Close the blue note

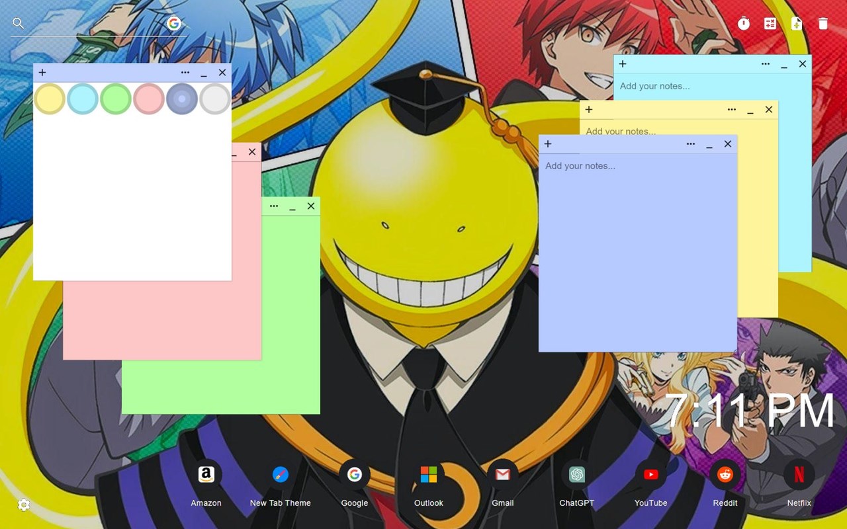[728, 144]
